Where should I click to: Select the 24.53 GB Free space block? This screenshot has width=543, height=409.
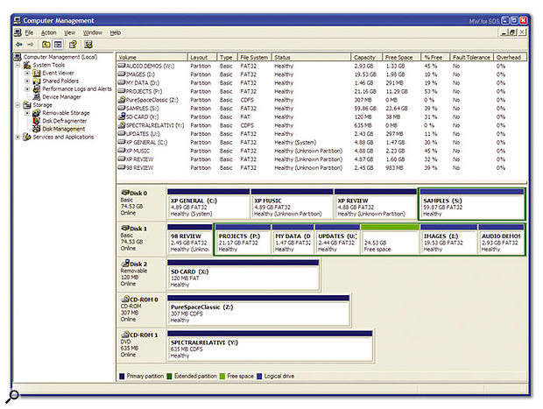point(390,239)
